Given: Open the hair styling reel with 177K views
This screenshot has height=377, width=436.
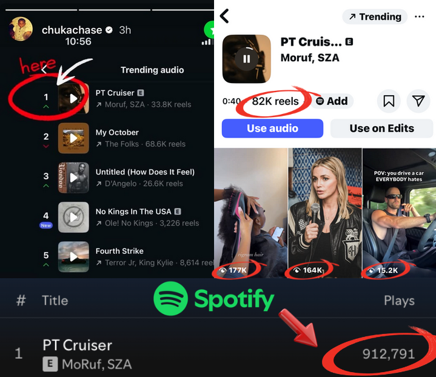Looking at the screenshot, I should point(250,213).
